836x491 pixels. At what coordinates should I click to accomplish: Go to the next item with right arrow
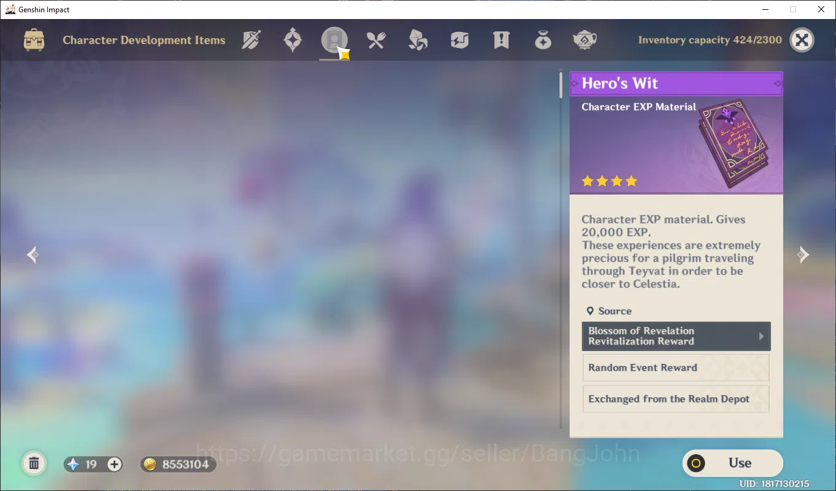tap(803, 255)
